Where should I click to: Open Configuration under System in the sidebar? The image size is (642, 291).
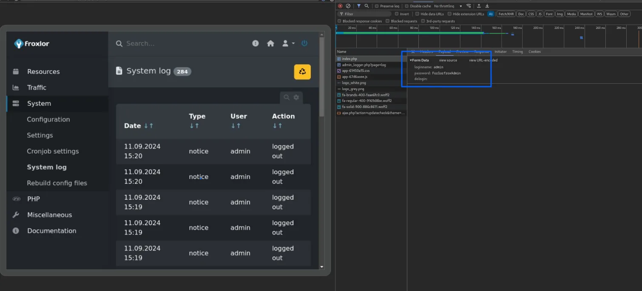pyautogui.click(x=48, y=119)
